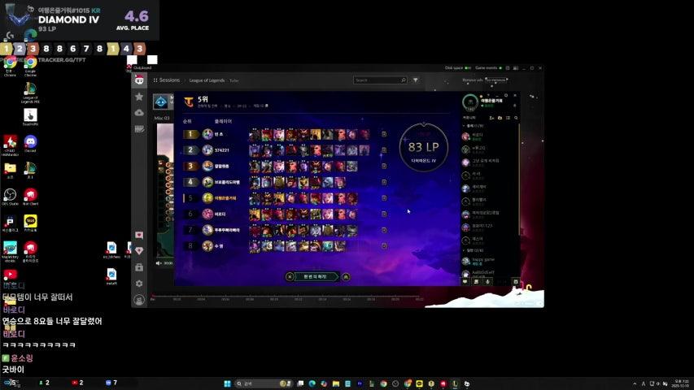Screen dimensions: 694x390
Task: Click the add friend icon
Action: pos(491,118)
